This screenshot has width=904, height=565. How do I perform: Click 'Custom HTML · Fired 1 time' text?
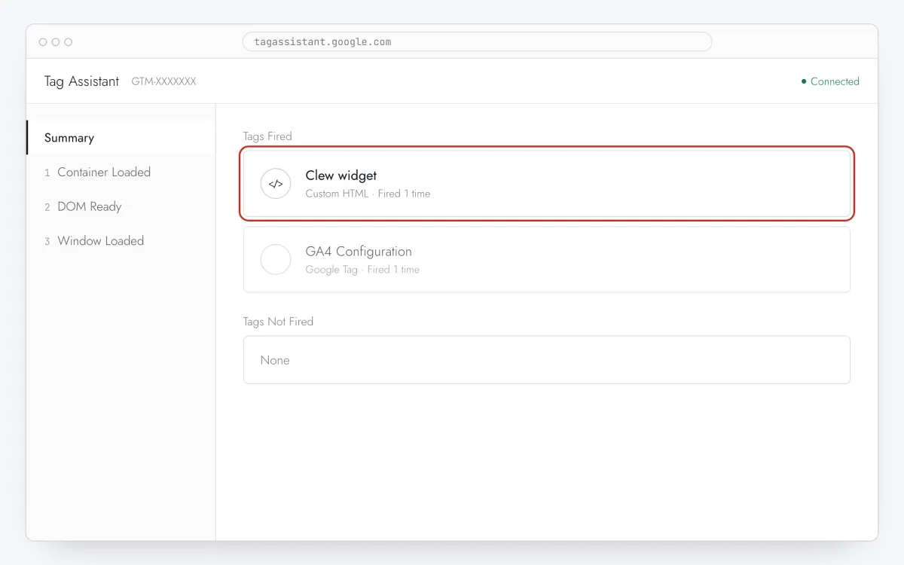[x=368, y=194]
